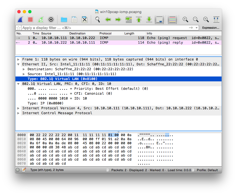Open the Expression... filter builder

coord(210,28)
